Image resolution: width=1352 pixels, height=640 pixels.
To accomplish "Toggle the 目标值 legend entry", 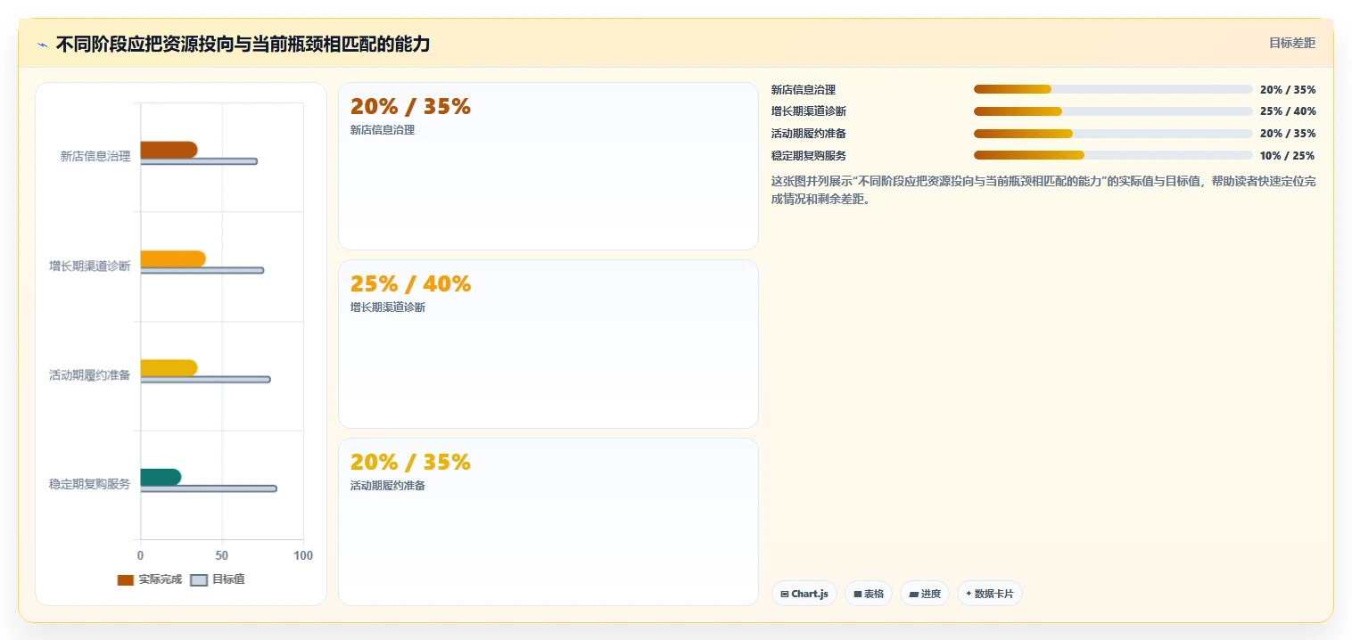I will click(x=218, y=579).
